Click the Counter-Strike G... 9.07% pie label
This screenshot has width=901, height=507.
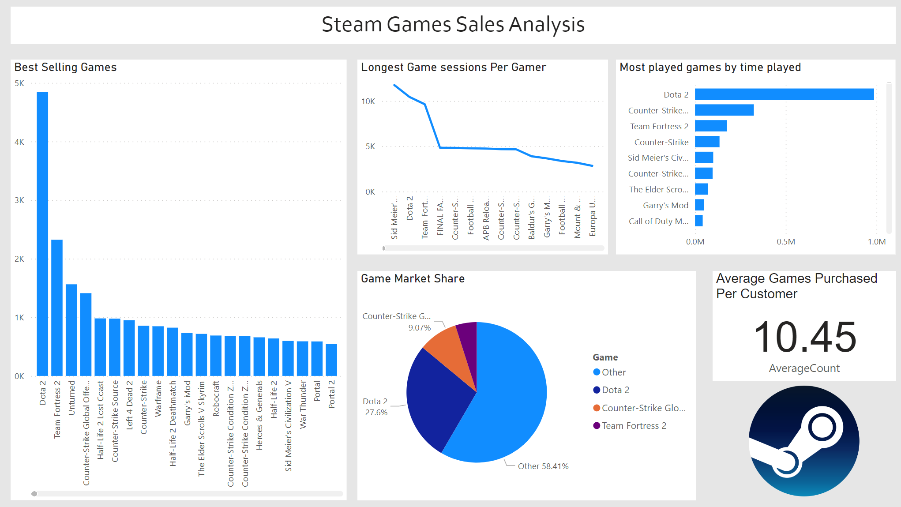tap(396, 322)
